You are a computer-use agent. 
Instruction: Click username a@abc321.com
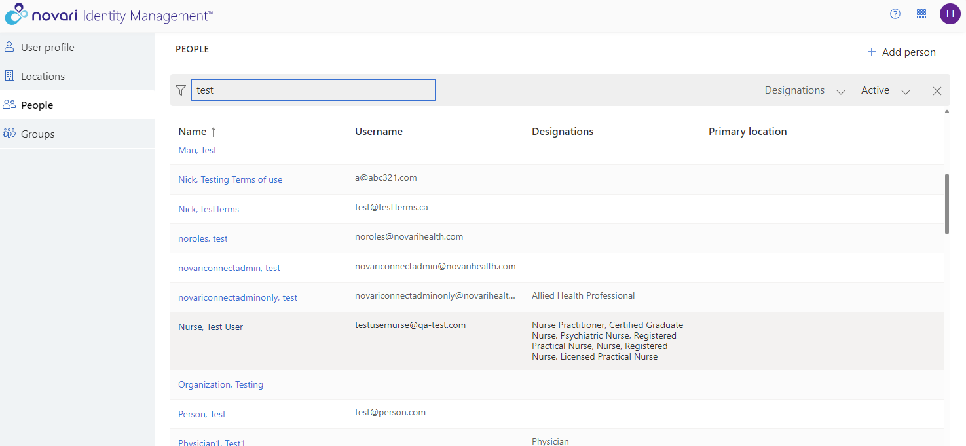[386, 177]
